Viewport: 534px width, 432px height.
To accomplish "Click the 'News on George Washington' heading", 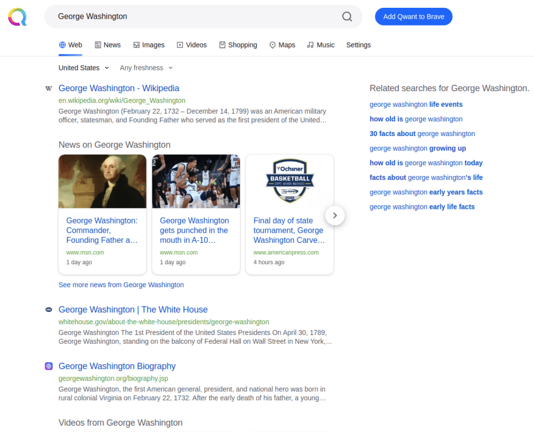I will tap(114, 145).
